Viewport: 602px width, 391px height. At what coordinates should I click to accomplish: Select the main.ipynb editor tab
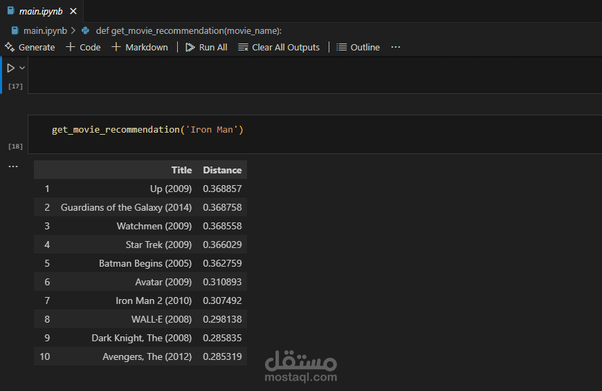(x=41, y=12)
